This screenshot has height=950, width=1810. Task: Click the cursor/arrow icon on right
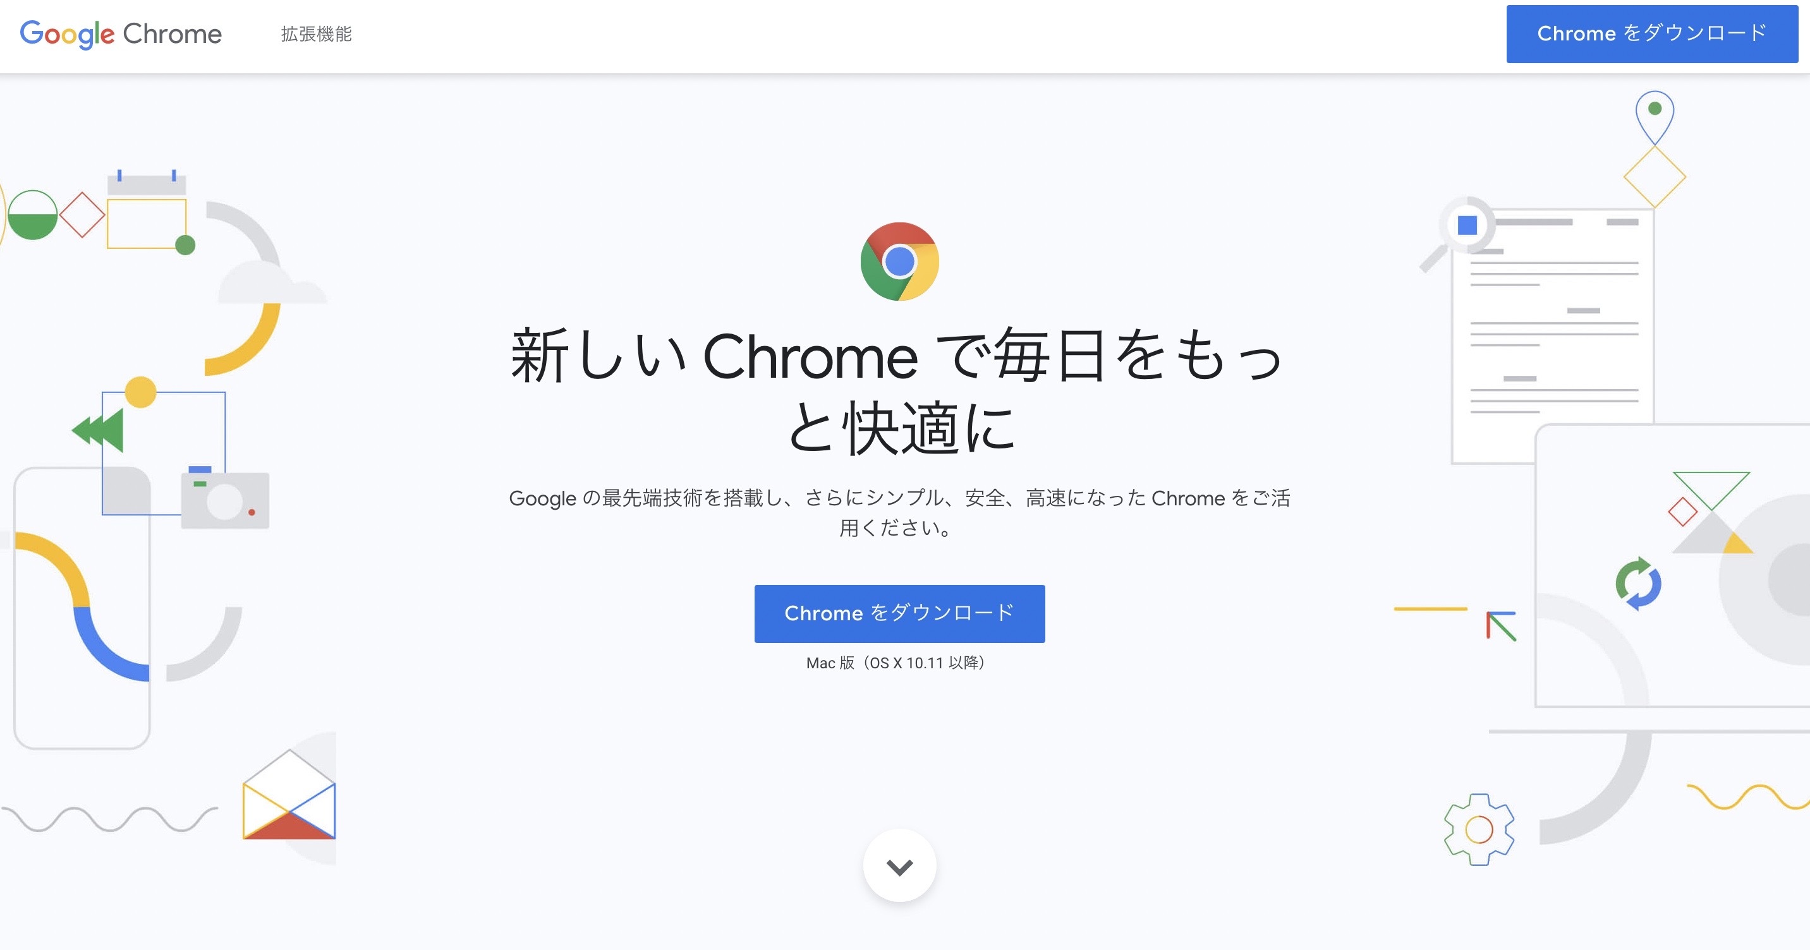tap(1500, 625)
